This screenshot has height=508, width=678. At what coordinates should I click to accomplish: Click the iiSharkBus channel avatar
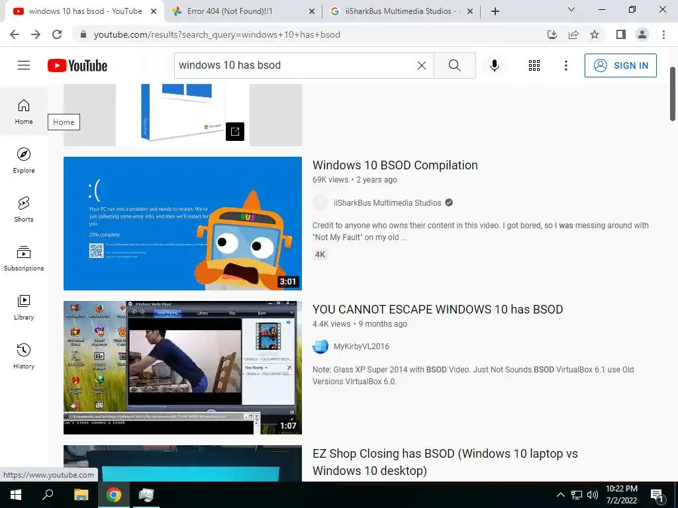(x=320, y=202)
